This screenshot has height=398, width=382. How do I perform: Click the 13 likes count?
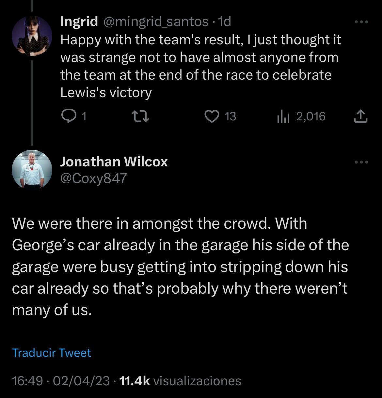click(x=231, y=116)
